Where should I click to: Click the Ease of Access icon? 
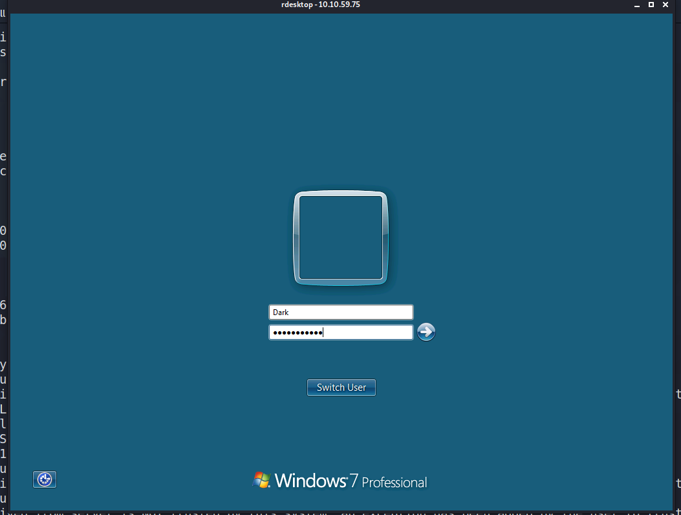click(45, 479)
